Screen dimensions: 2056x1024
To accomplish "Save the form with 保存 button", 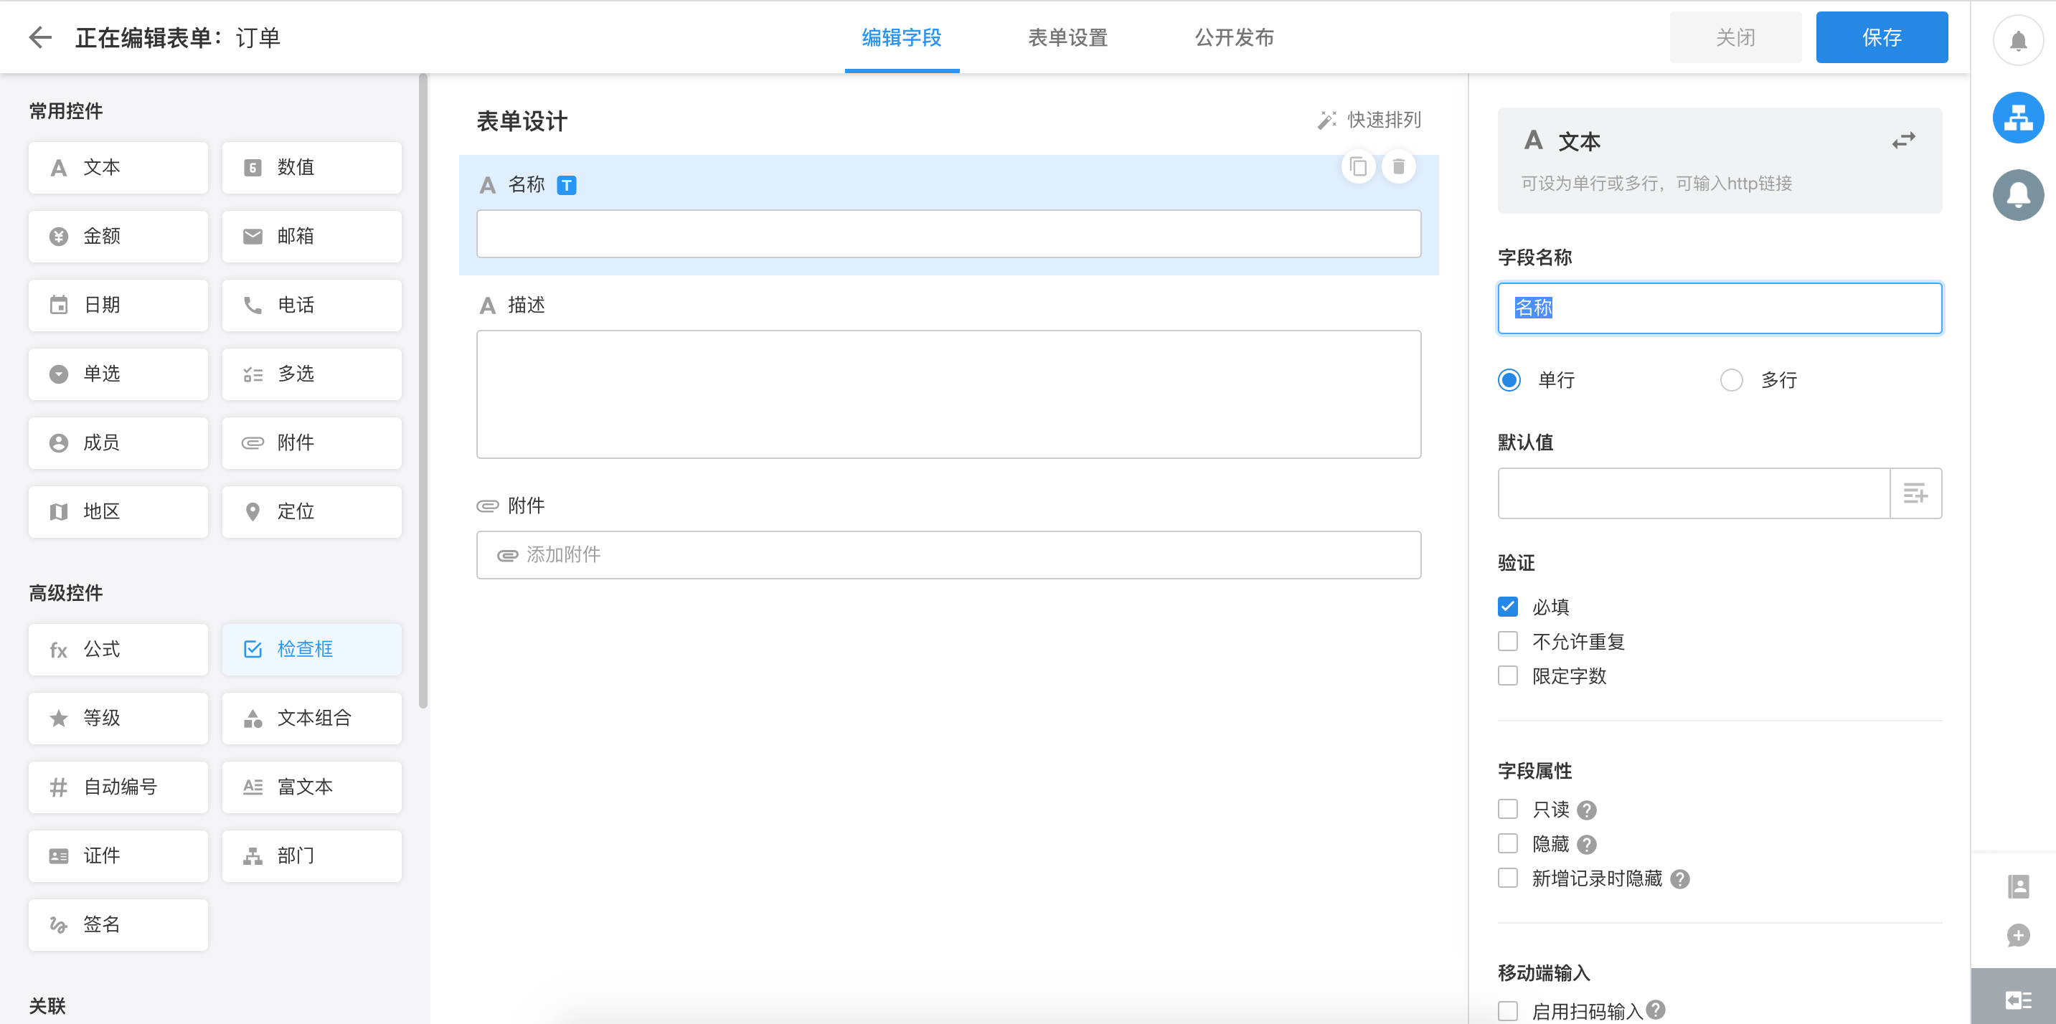I will coord(1882,37).
